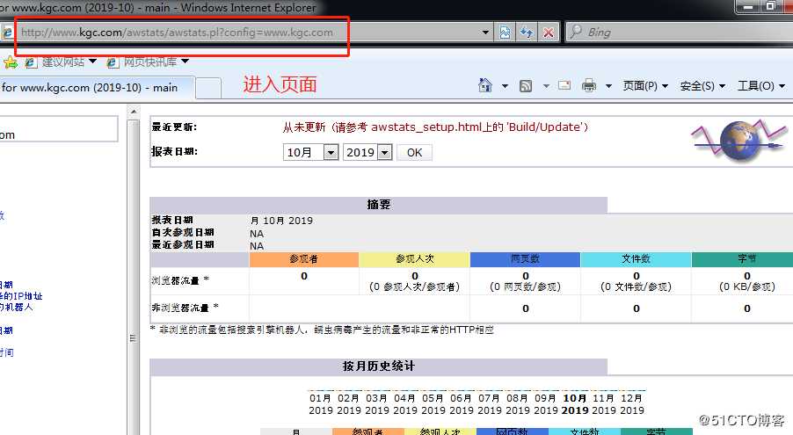Expand the feeds dropdown arrow
Image resolution: width=793 pixels, height=435 pixels.
coord(546,86)
